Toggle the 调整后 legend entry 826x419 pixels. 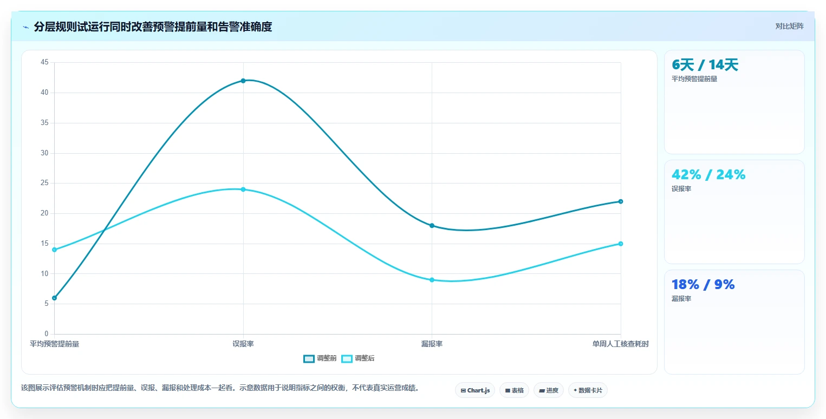(x=358, y=358)
